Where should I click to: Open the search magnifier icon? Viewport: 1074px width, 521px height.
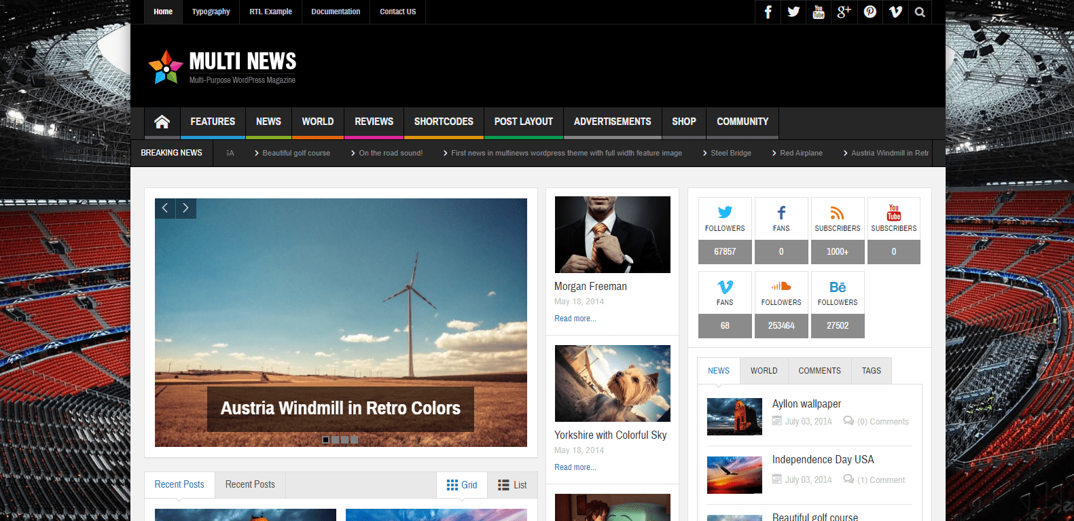tap(920, 12)
